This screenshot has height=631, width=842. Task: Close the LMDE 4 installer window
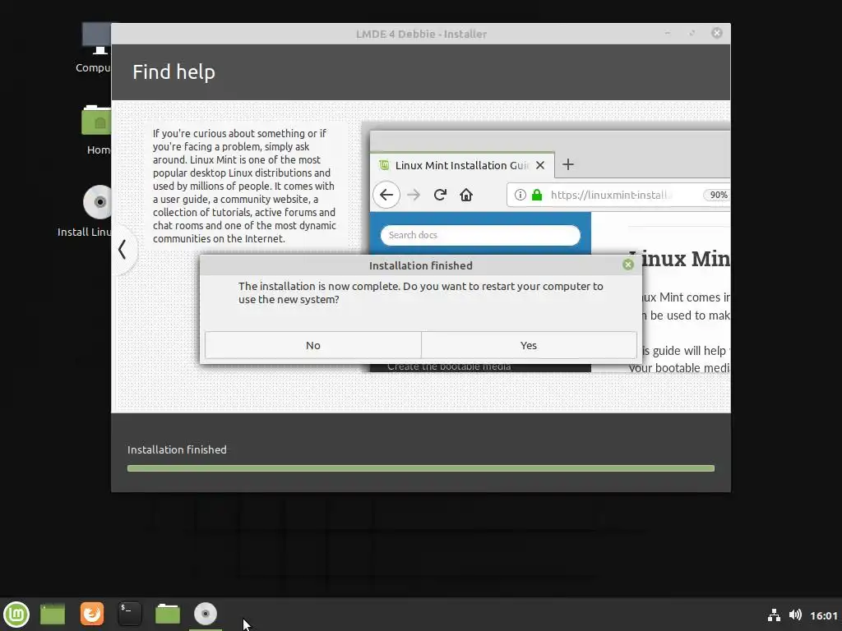click(716, 33)
